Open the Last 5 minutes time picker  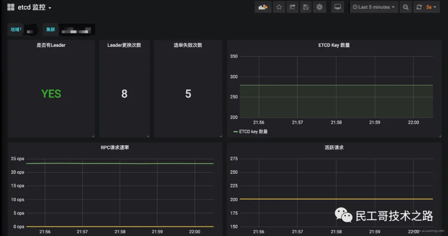click(x=374, y=7)
